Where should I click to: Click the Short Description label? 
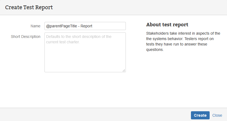[x=25, y=37]
